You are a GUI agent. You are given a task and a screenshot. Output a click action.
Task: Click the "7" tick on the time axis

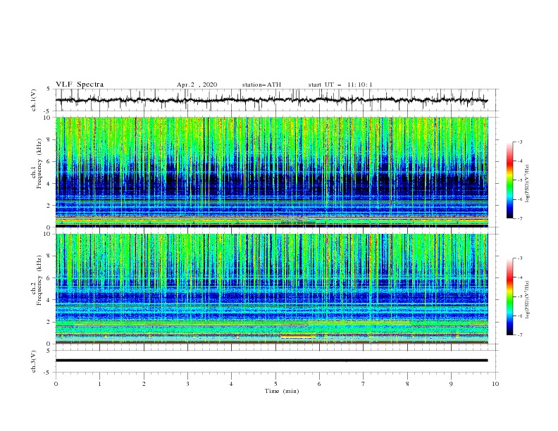tap(364, 384)
